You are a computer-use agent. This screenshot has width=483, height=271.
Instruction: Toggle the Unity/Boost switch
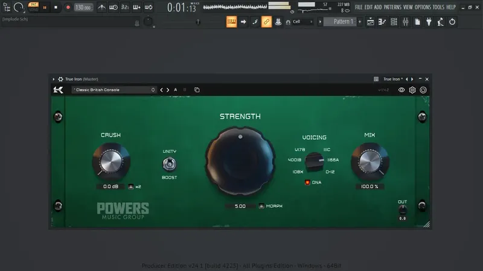click(170, 164)
